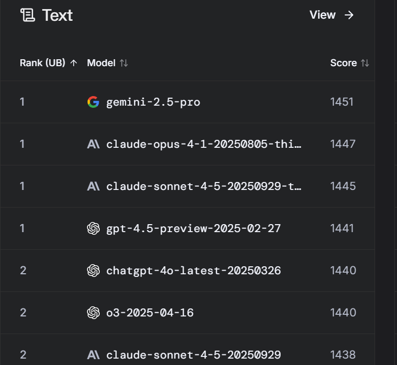This screenshot has height=365, width=397.
Task: Toggle sort arrows on Score column
Action: click(365, 63)
